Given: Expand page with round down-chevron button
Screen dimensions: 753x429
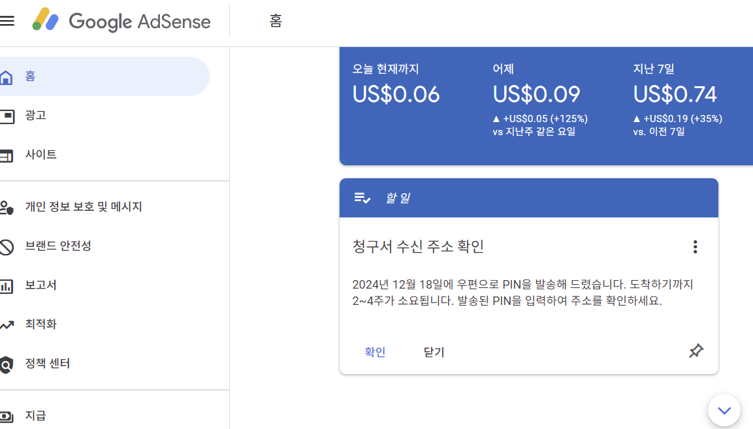Looking at the screenshot, I should tap(724, 410).
